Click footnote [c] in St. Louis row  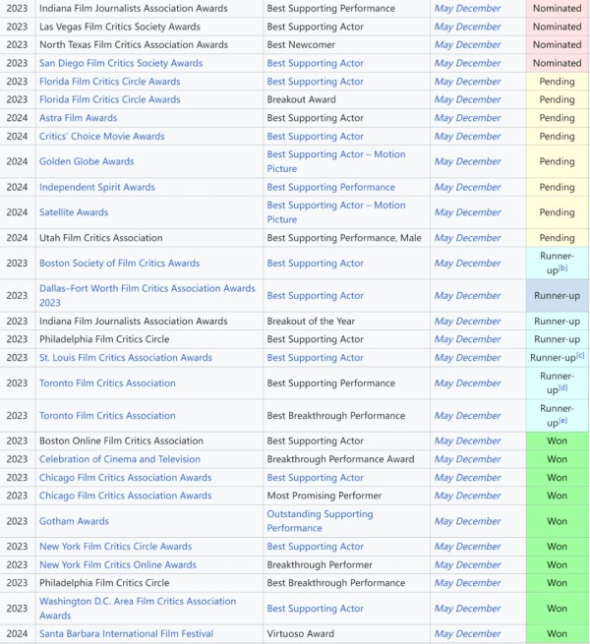[580, 356]
